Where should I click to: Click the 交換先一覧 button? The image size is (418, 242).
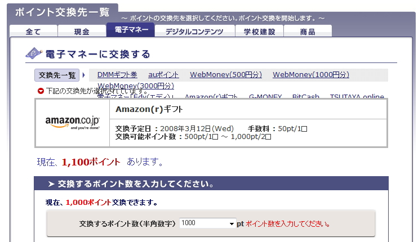click(57, 75)
